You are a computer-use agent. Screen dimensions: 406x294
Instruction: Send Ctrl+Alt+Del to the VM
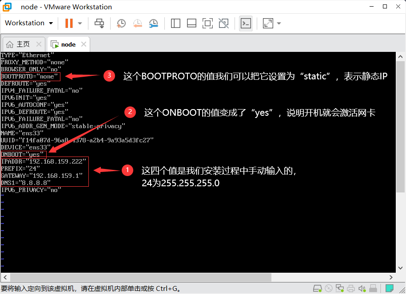(99, 23)
